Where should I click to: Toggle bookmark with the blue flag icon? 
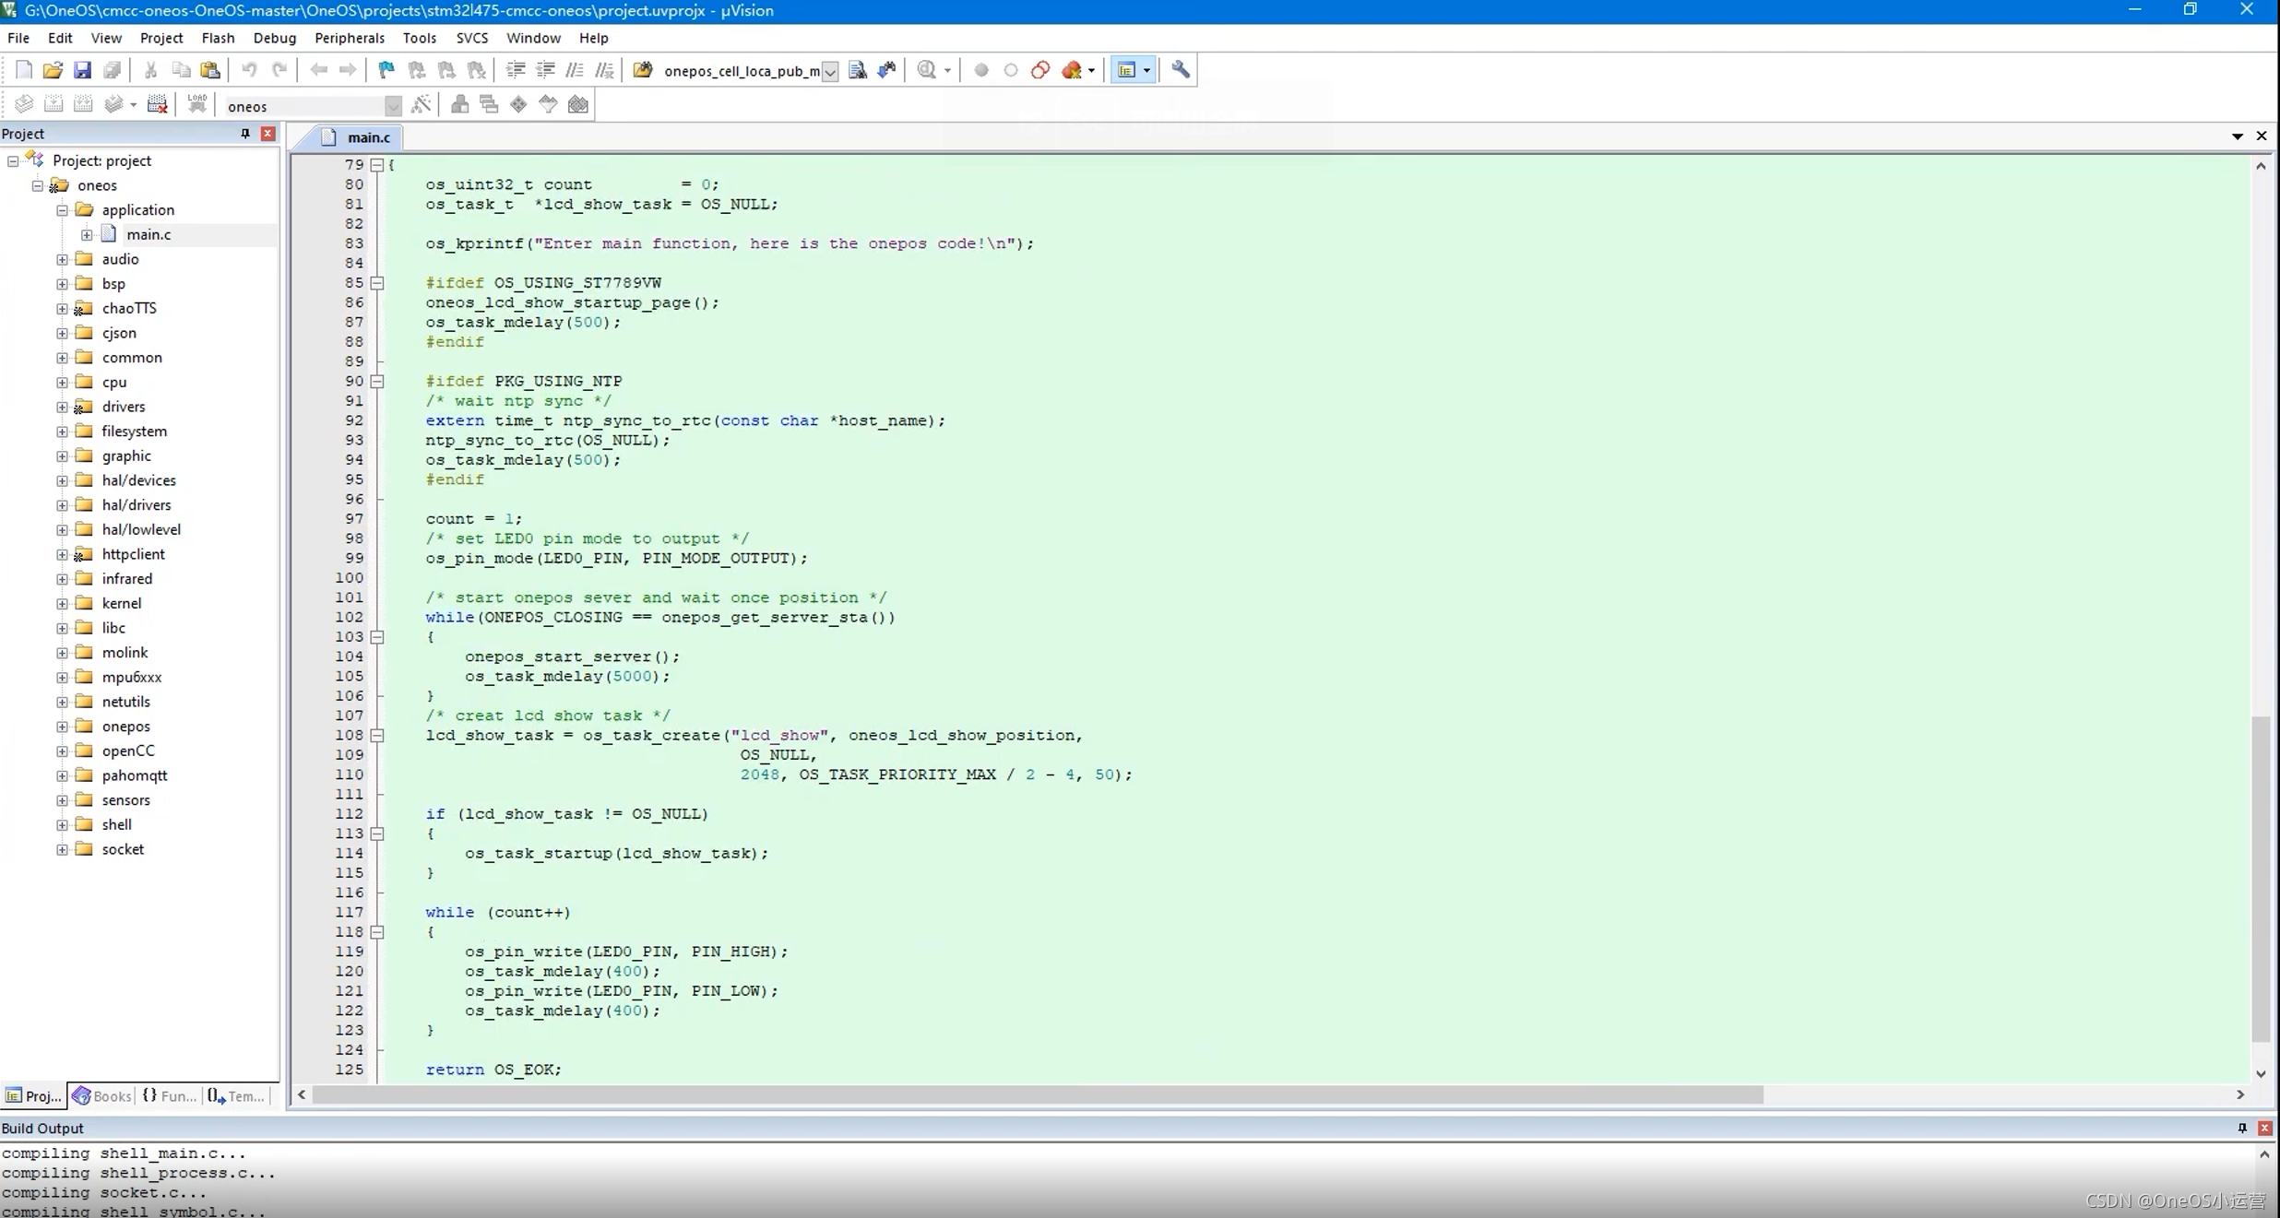click(386, 70)
